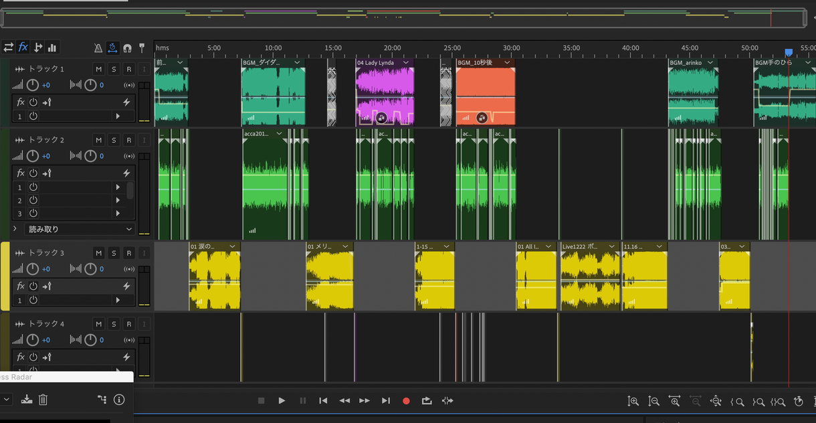
Task: Click Zoom to Selection icon
Action: click(x=778, y=402)
